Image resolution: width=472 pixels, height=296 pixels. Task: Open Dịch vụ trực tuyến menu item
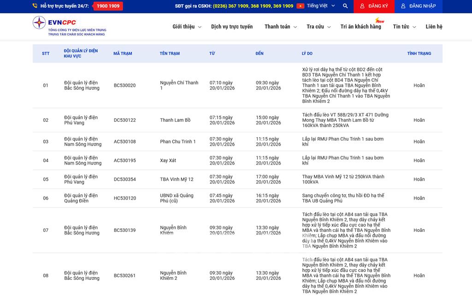pyautogui.click(x=232, y=27)
